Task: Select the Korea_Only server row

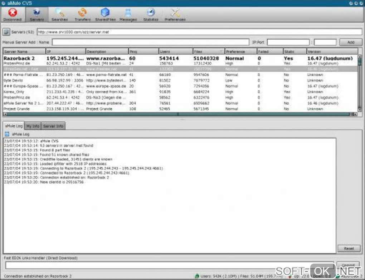Action: pos(180,92)
